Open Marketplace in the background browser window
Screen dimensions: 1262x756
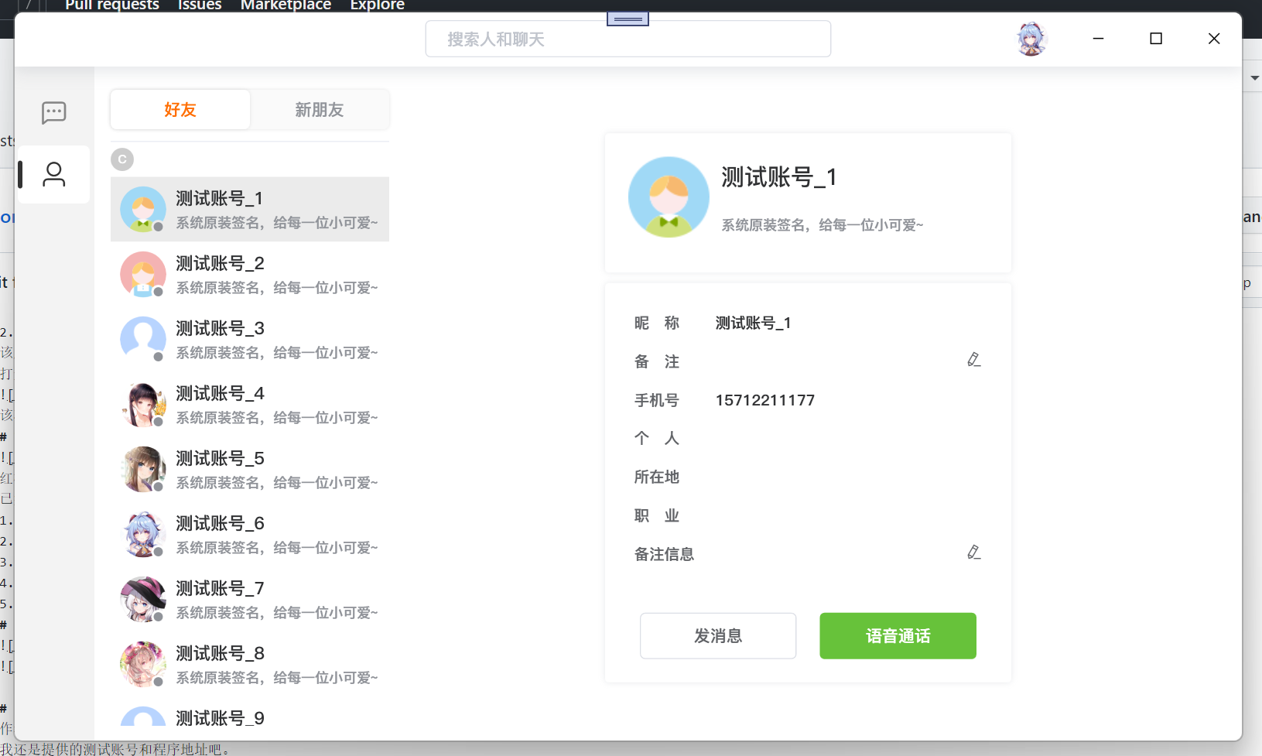(x=286, y=5)
